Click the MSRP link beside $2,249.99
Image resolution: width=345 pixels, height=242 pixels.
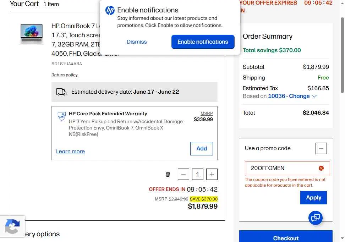coord(161,199)
